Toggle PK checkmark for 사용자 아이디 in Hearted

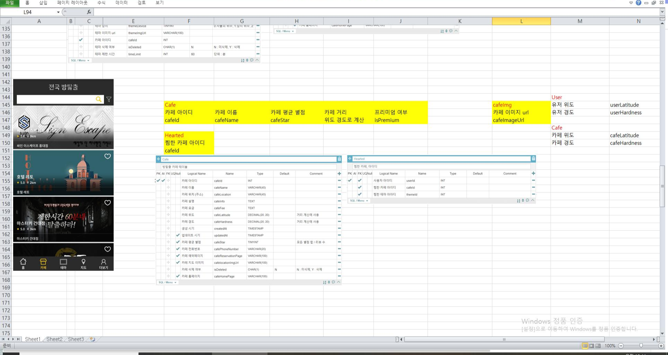(x=350, y=180)
